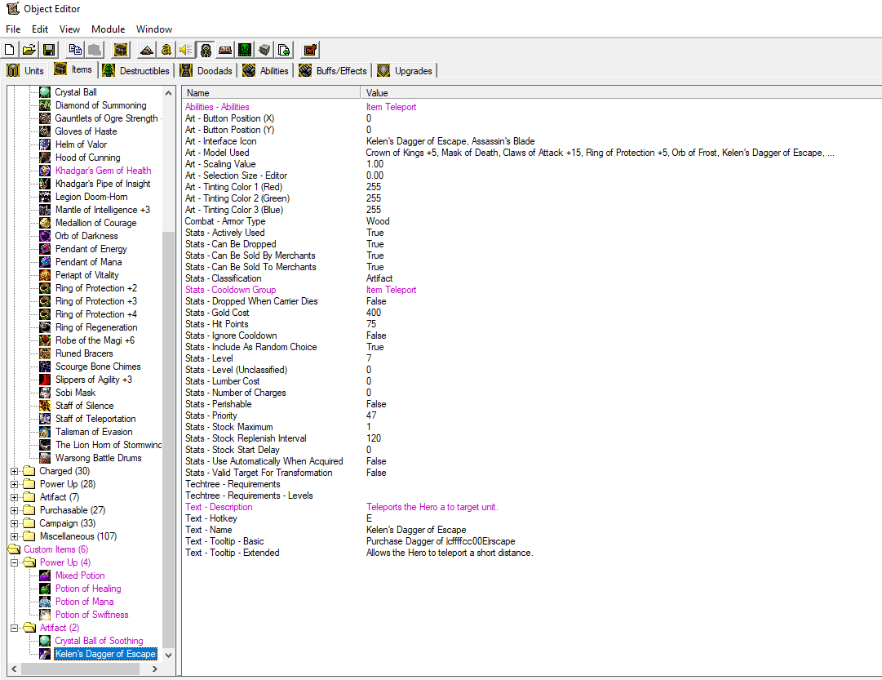Open the View menu
The height and width of the screenshot is (680, 882).
[x=69, y=29]
